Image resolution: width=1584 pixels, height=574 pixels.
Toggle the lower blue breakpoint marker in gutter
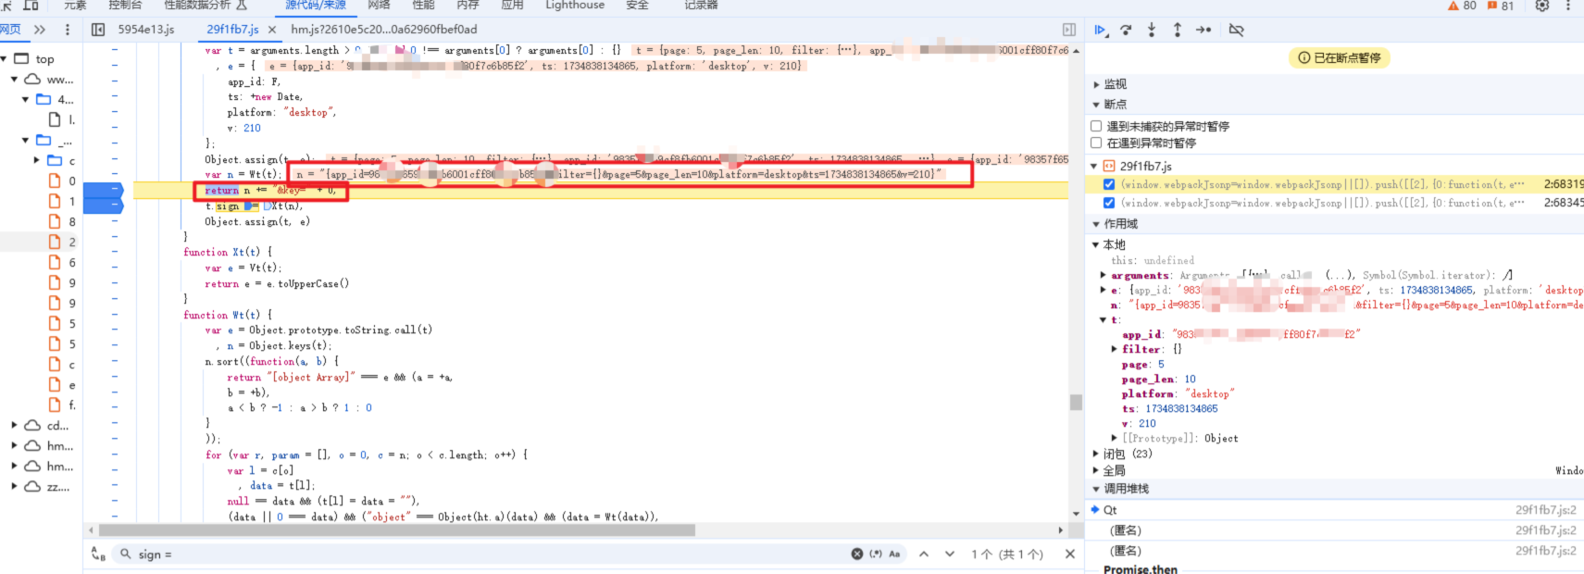(x=104, y=206)
